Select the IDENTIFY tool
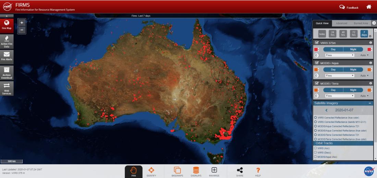 pos(151,171)
